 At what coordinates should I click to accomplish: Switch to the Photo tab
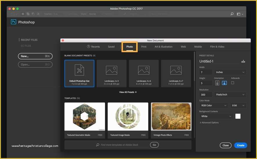coord(130,47)
